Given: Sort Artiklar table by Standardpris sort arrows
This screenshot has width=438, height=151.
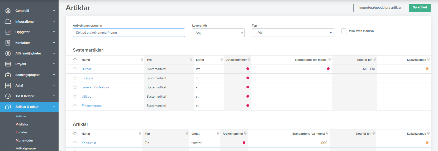Looking at the screenshot, I should coord(327,133).
